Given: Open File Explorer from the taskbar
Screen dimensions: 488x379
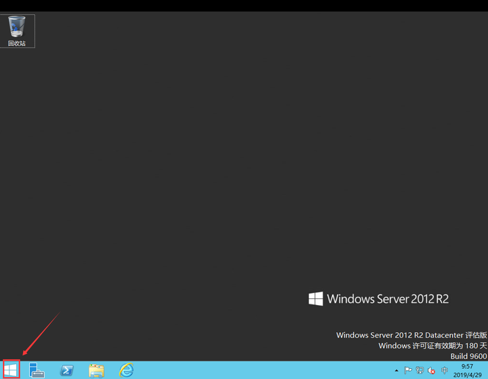Looking at the screenshot, I should (96, 371).
